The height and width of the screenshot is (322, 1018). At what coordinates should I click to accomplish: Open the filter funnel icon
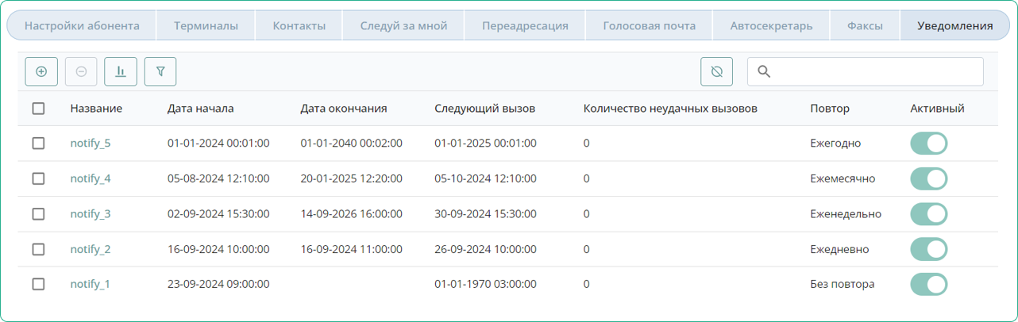point(160,71)
